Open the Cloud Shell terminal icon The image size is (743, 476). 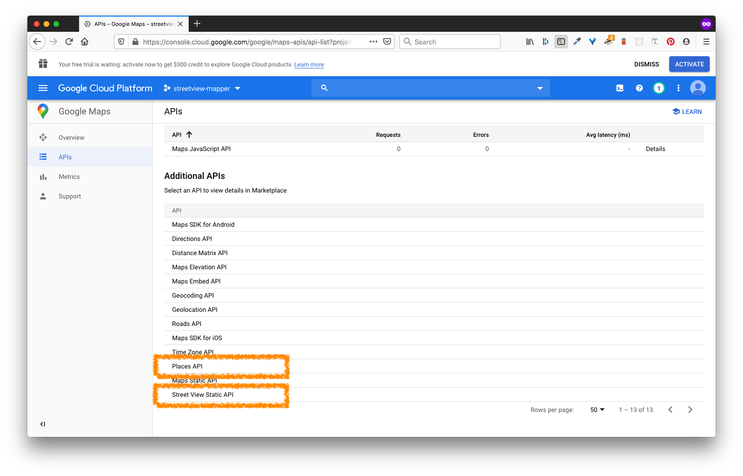620,88
